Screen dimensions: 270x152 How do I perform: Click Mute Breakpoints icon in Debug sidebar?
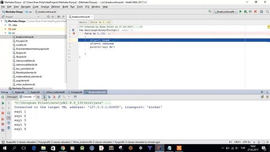click(3, 124)
